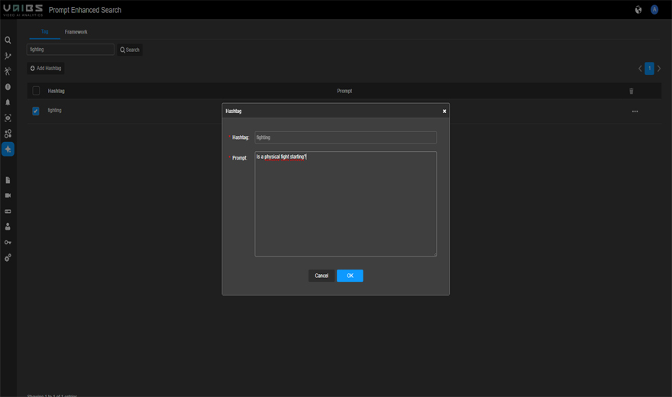This screenshot has height=397, width=672.
Task: Close the Hashtag dialog with X
Action: (444, 111)
